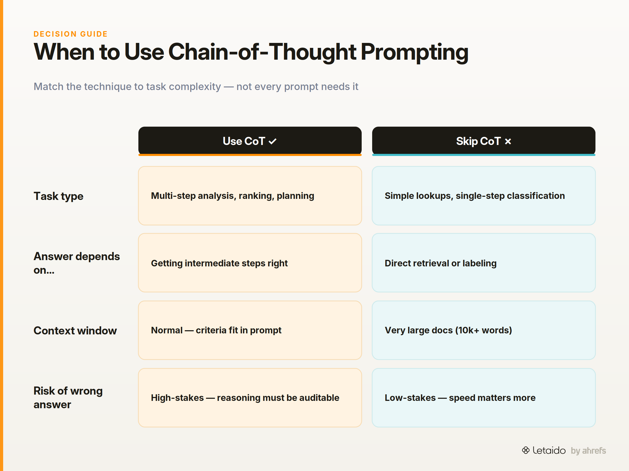Click the Risk of wrong answer label

coord(68,397)
